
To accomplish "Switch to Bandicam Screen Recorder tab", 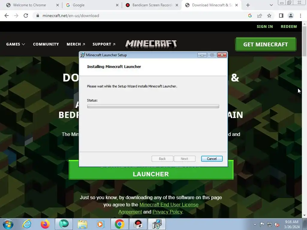I will 152,5.
